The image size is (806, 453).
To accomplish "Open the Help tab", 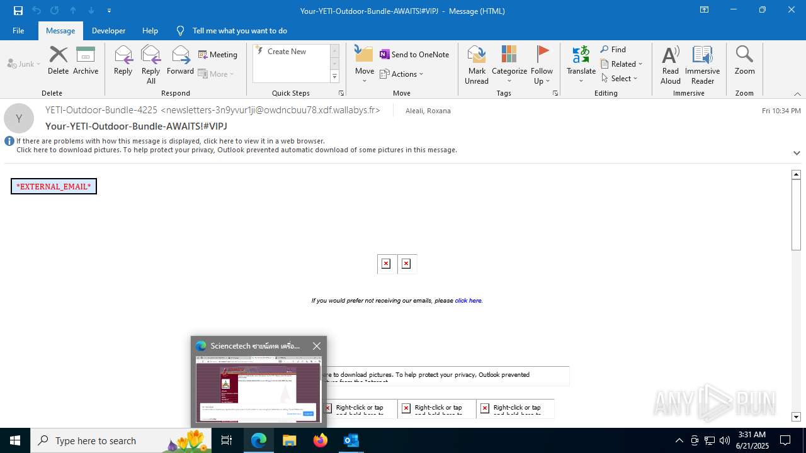I will [150, 30].
